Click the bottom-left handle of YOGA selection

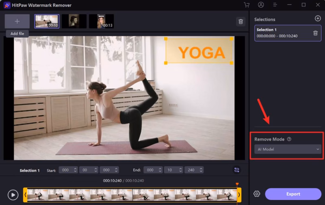pyautogui.click(x=166, y=63)
